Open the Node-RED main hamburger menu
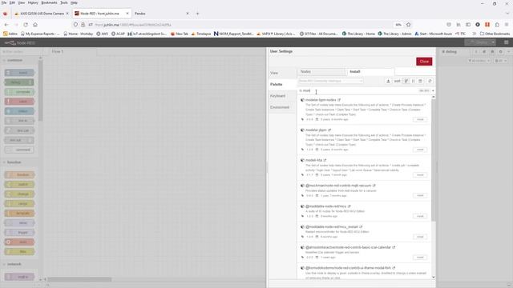The image size is (513, 288). click(x=506, y=42)
